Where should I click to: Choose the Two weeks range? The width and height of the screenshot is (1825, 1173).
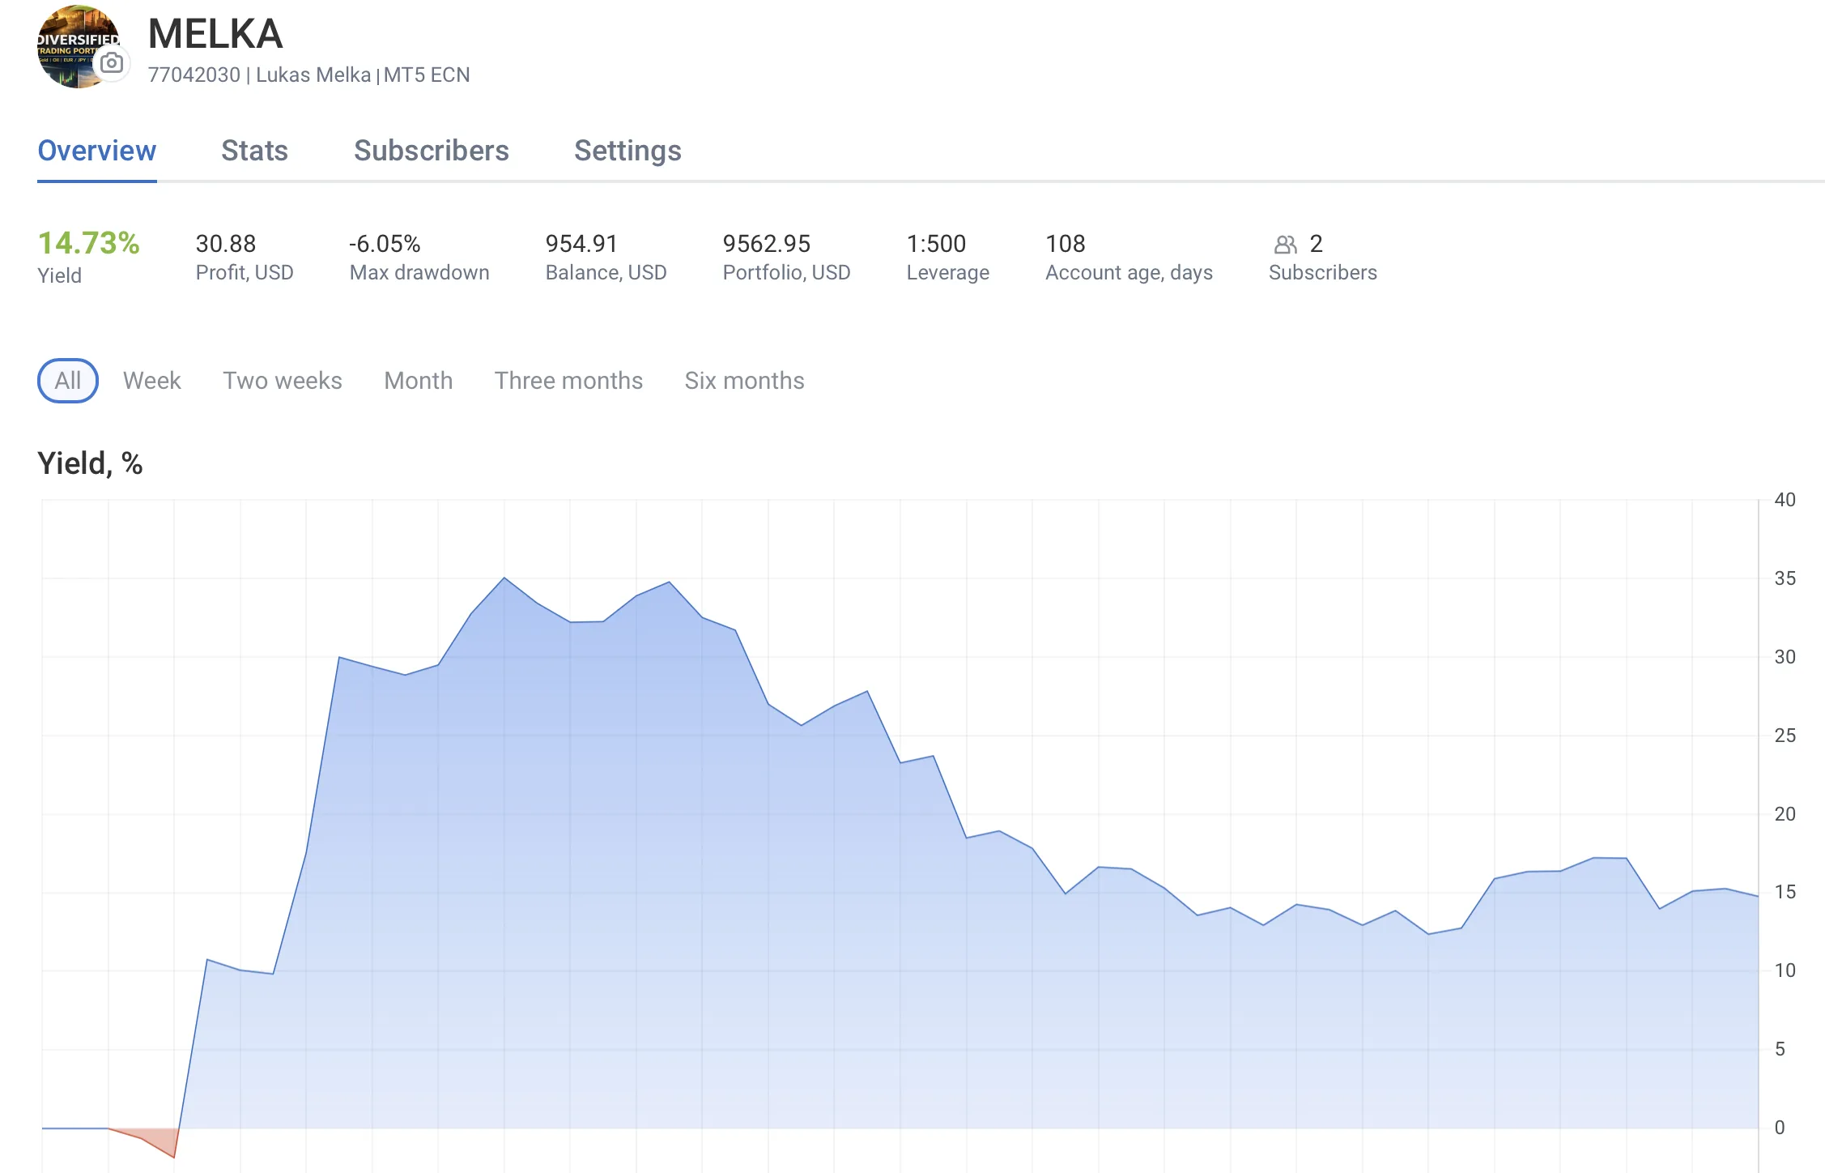click(x=283, y=381)
